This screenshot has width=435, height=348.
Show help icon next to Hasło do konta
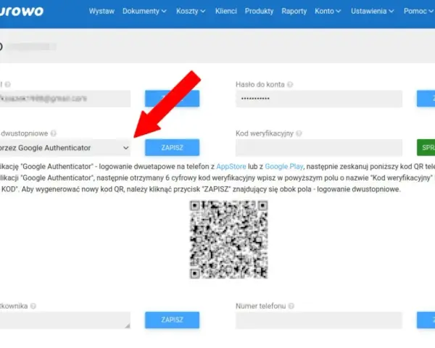pyautogui.click(x=290, y=84)
